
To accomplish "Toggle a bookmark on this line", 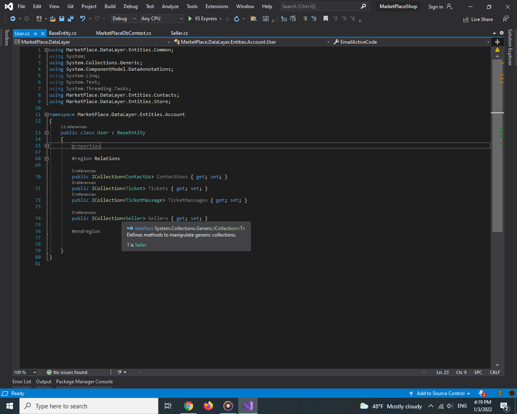I will [x=326, y=19].
